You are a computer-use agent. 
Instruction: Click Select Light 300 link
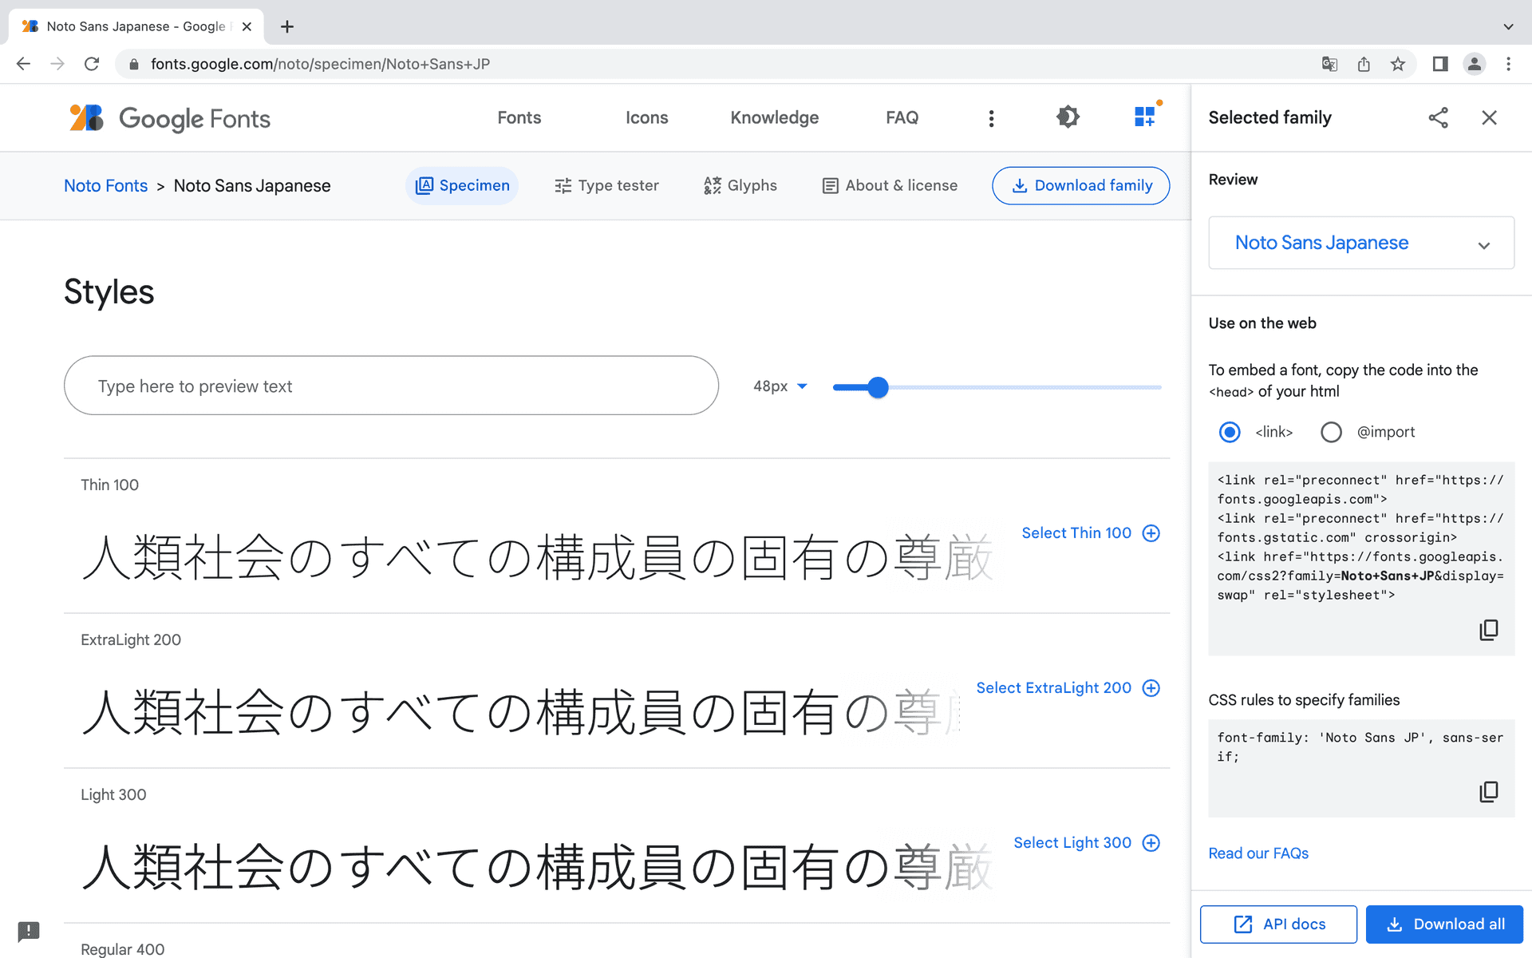pyautogui.click(x=1072, y=843)
